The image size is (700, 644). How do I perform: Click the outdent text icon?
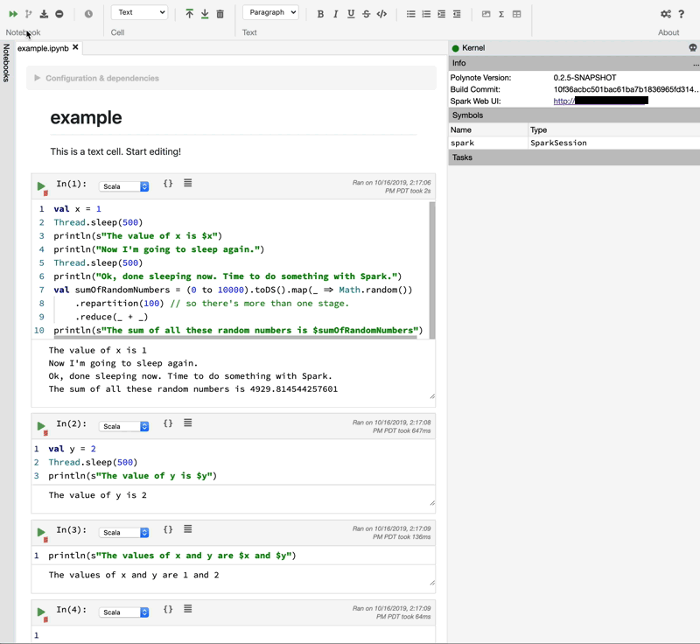click(x=457, y=14)
